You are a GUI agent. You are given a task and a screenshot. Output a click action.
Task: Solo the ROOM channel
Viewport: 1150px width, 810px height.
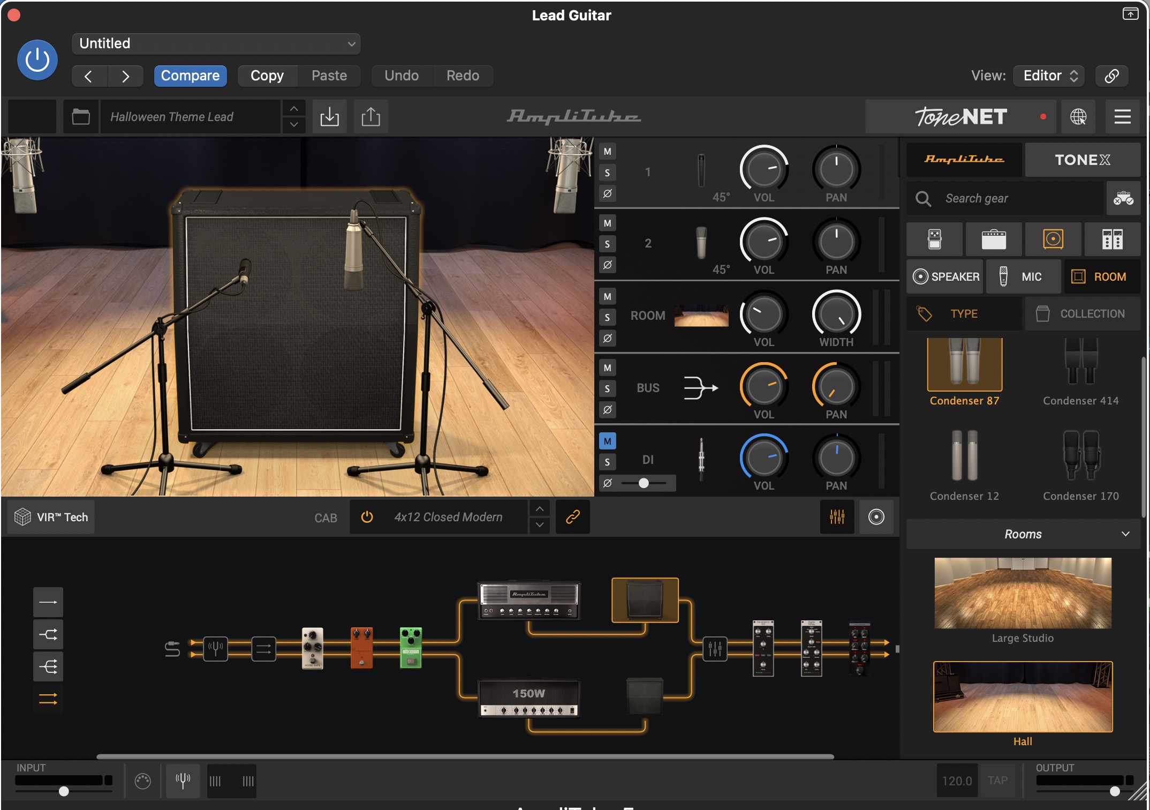click(x=607, y=317)
